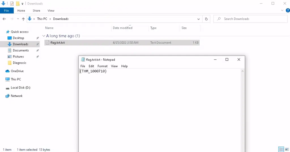Open the Notepad File menu

(x=83, y=66)
